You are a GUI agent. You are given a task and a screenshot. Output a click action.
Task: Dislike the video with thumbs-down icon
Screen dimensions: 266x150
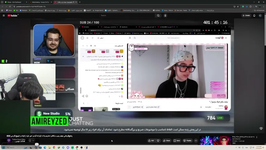158,141
